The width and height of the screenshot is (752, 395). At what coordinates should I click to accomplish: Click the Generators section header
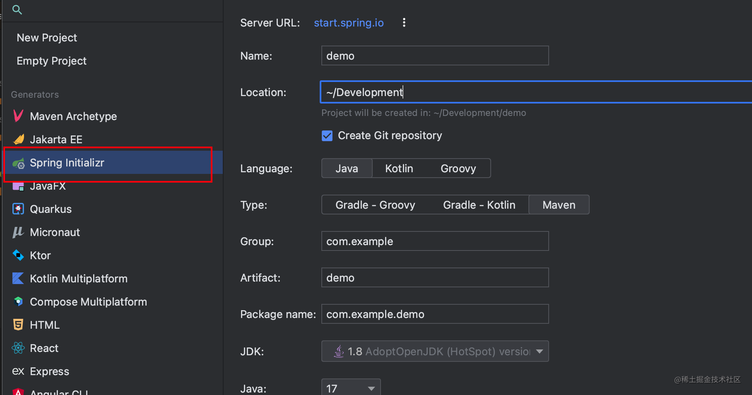tap(35, 94)
